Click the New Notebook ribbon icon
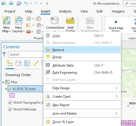Image resolution: width=136 pixels, height=126 pixels. pyautogui.click(x=29, y=25)
